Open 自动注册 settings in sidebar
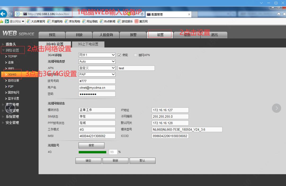Image resolution: width=286 pixels, height=186 pixels. pos(13,80)
